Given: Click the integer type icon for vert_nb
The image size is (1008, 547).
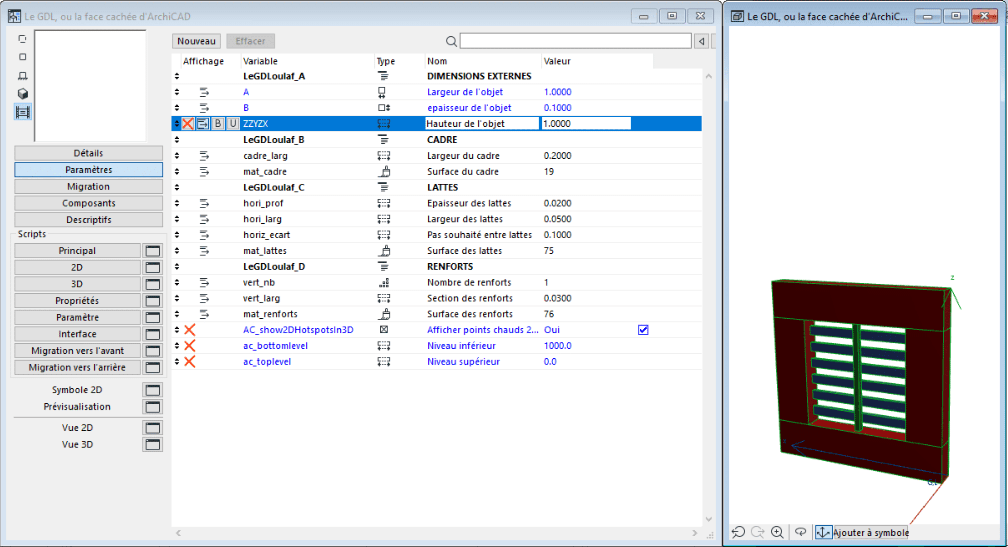Looking at the screenshot, I should [x=384, y=282].
